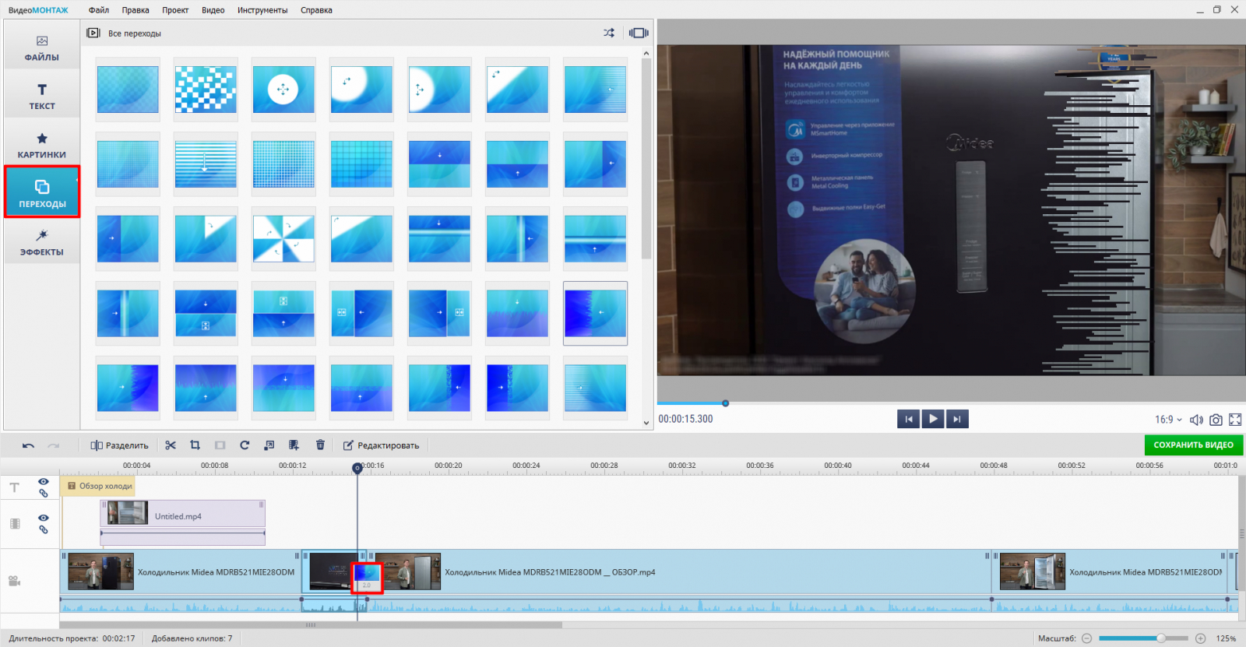Delete the selected clip with the trash icon
The height and width of the screenshot is (647, 1246).
[320, 445]
